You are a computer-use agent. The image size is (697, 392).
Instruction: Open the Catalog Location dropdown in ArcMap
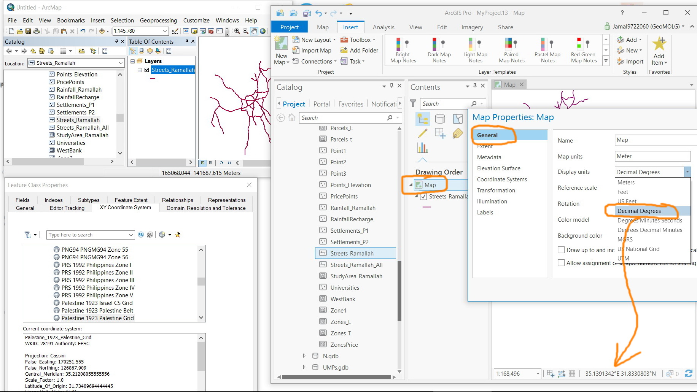[121, 63]
